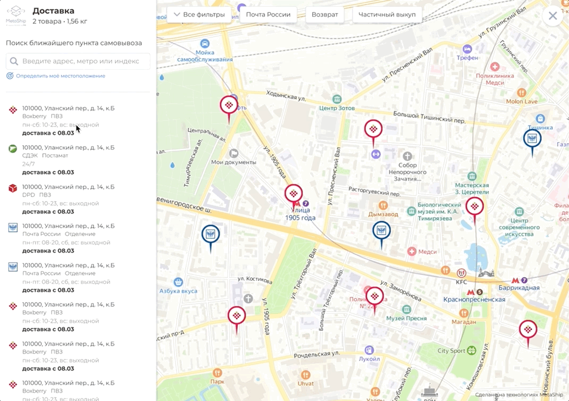
Task: Select the KFC map icon
Action: click(461, 273)
